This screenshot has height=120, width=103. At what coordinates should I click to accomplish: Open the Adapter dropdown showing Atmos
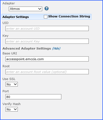pos(25,9)
